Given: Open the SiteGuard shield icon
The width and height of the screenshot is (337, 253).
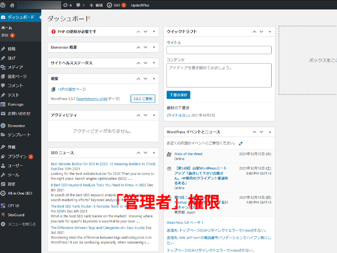Looking at the screenshot, I should click(3, 215).
